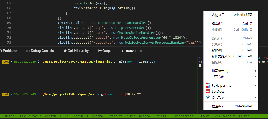Switch to the Debug Console tab
The image size is (268, 119).
pos(40,51)
